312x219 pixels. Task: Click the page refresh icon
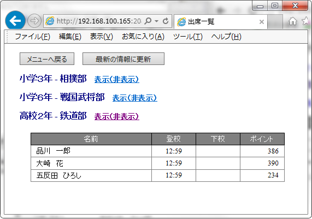pos(166,21)
